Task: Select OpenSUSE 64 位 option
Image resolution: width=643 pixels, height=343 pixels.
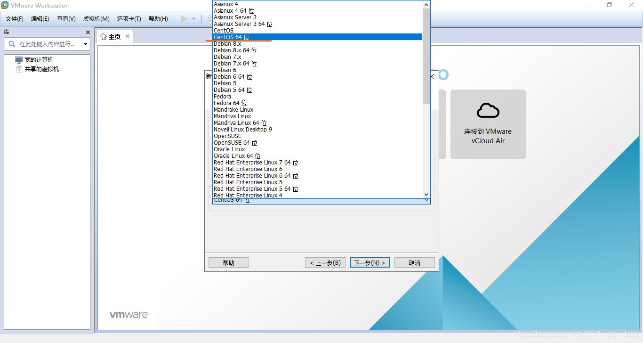Action: pos(318,142)
